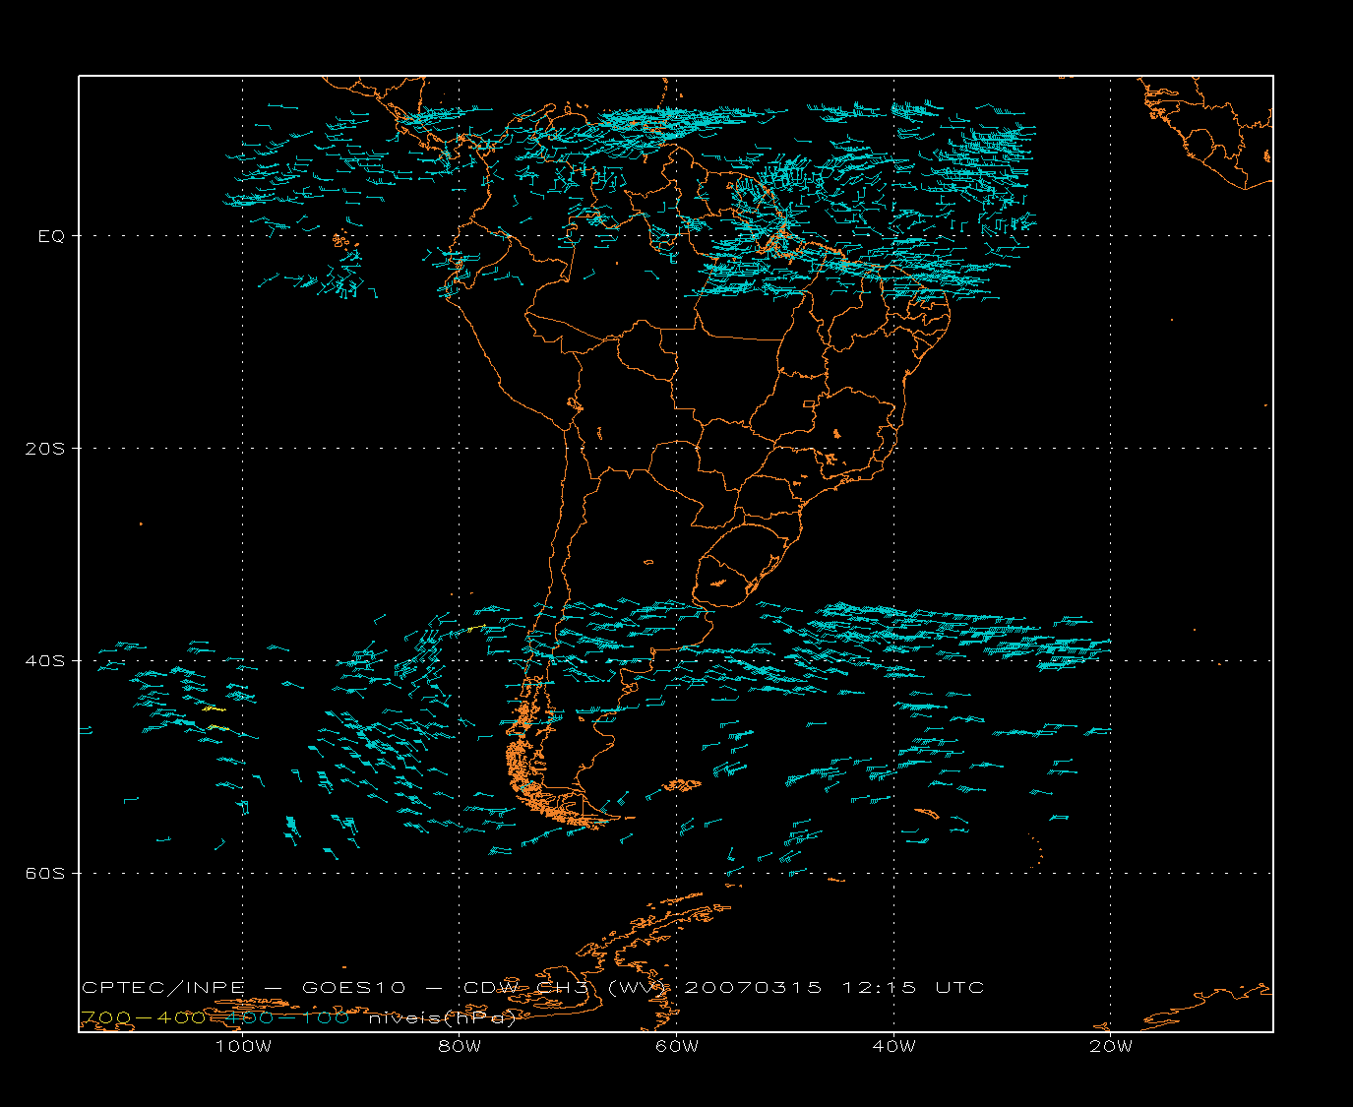Click the 100W longitude label
The image size is (1353, 1107).
click(x=243, y=1046)
